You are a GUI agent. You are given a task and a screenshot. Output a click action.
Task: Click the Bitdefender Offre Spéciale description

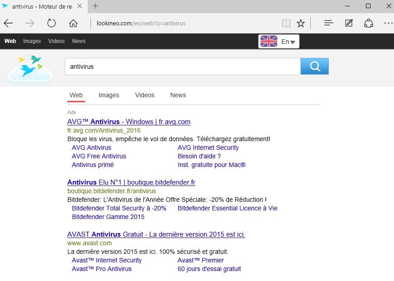pos(167,200)
